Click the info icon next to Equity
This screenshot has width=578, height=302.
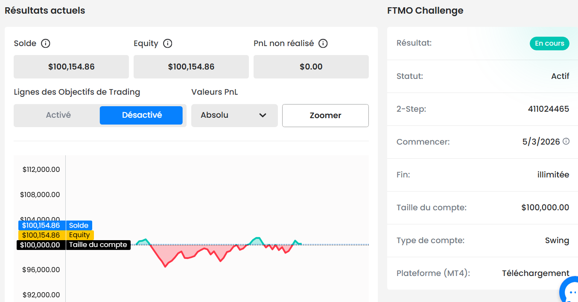pos(168,44)
